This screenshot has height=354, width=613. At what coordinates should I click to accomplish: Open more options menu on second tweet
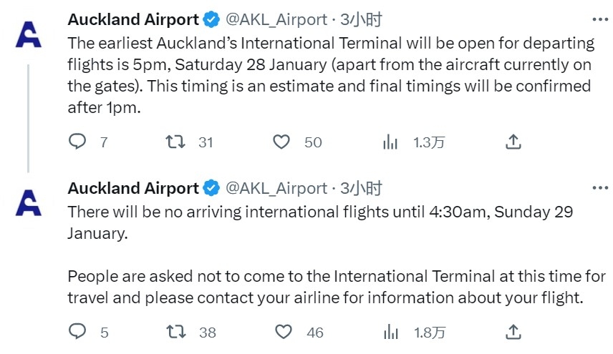600,188
